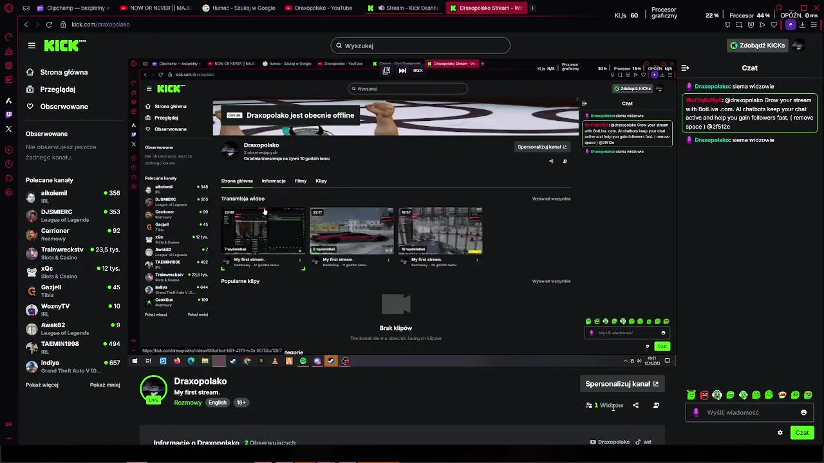Image resolution: width=824 pixels, height=463 pixels.
Task: Open recommended channel Gazjell
Action: point(73,291)
